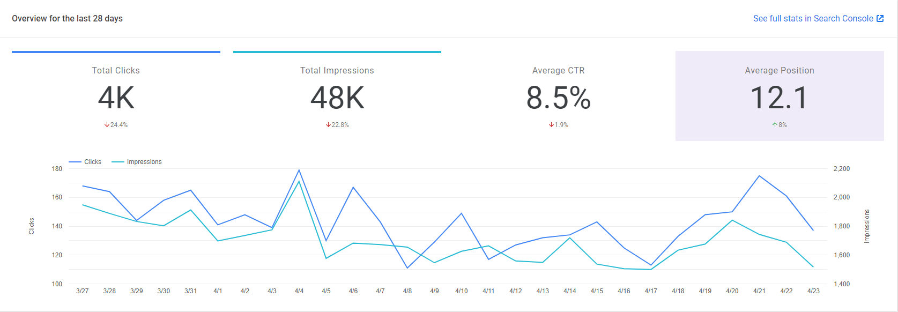The height and width of the screenshot is (312, 898).
Task: Toggle the Total Clicks metric card
Action: tap(116, 96)
